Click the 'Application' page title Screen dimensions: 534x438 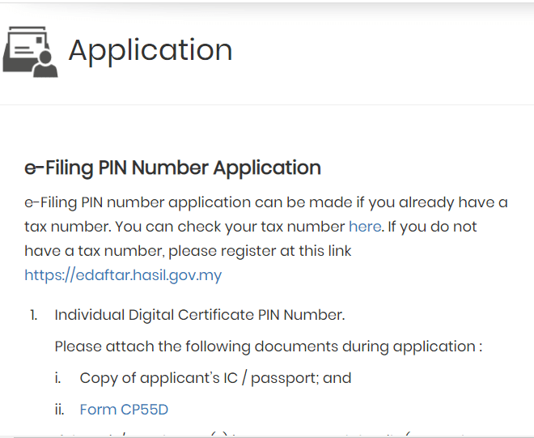point(150,50)
